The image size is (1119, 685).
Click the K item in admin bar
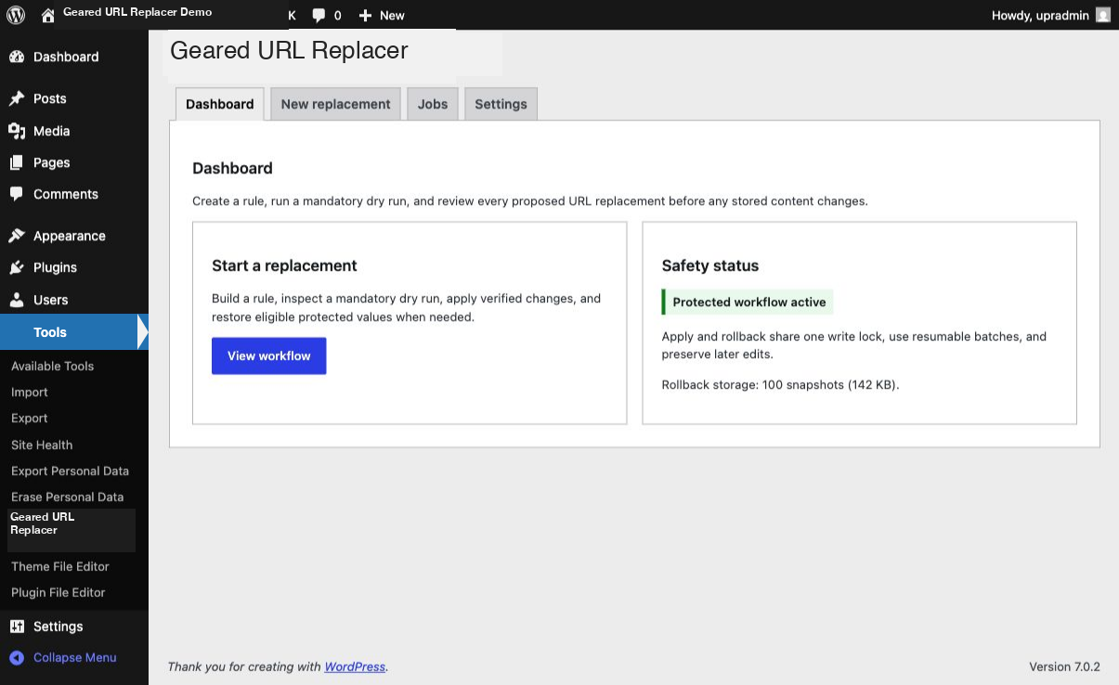[x=292, y=15]
